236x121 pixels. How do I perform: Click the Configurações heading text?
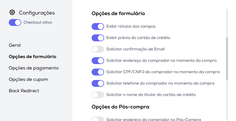pyautogui.click(x=37, y=13)
